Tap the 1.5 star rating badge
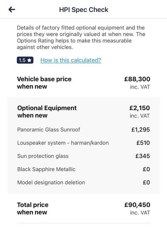 click(25, 60)
